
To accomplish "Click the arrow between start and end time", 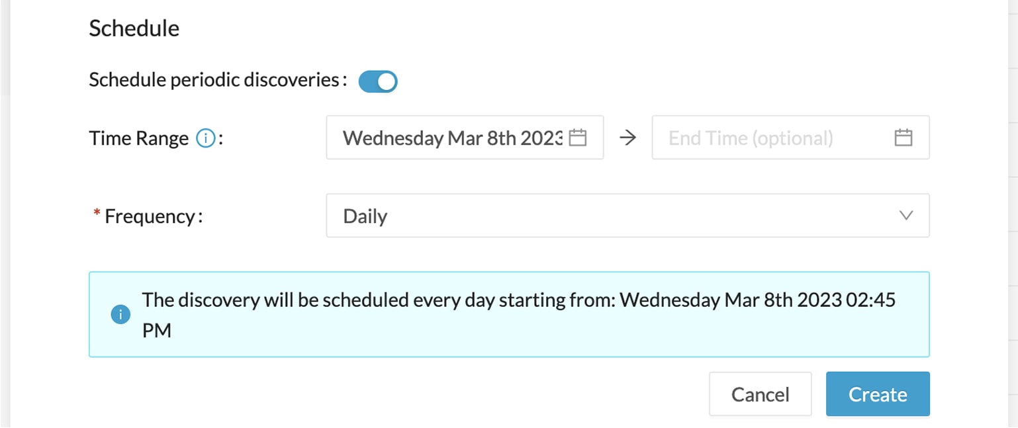I will (627, 138).
